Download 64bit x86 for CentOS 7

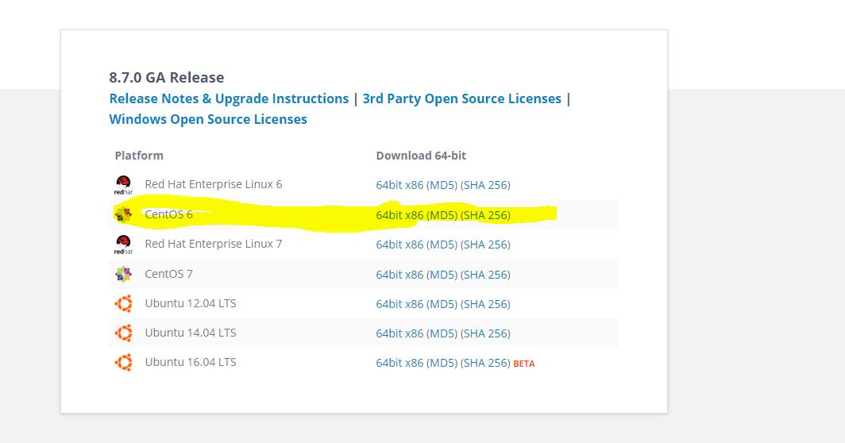click(x=400, y=275)
